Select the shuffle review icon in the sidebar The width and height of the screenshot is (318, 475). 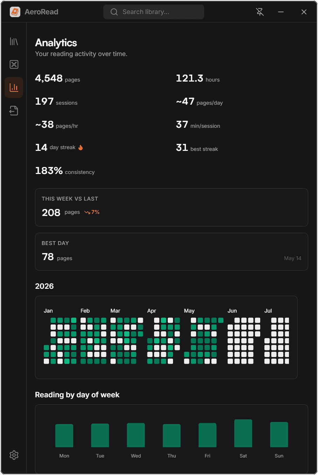pyautogui.click(x=14, y=64)
